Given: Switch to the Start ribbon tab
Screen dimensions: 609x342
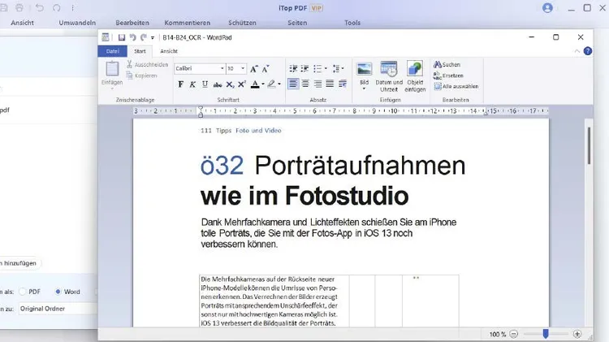Looking at the screenshot, I should coord(140,51).
